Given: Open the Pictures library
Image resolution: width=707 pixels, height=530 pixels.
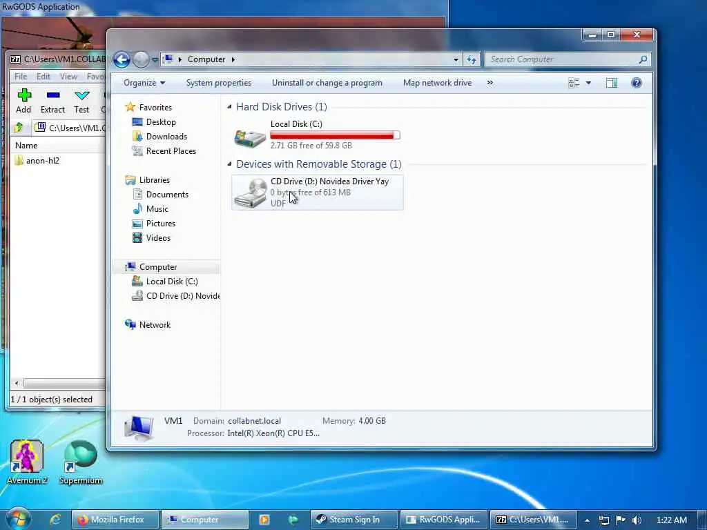Looking at the screenshot, I should [x=160, y=223].
